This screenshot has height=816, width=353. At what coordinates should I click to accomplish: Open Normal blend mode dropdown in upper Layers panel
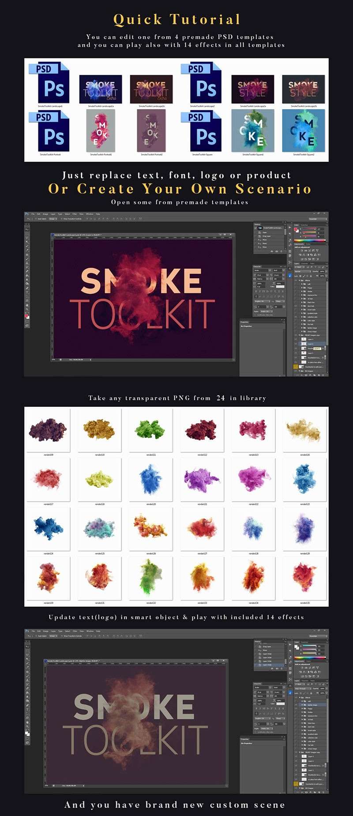[300, 271]
